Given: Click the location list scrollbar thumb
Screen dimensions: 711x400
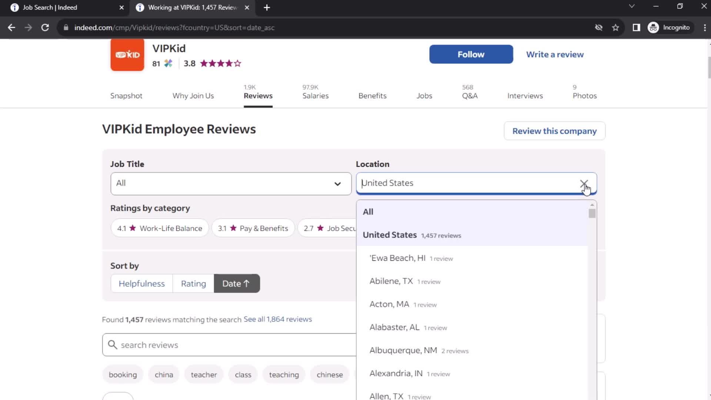Looking at the screenshot, I should (x=592, y=213).
